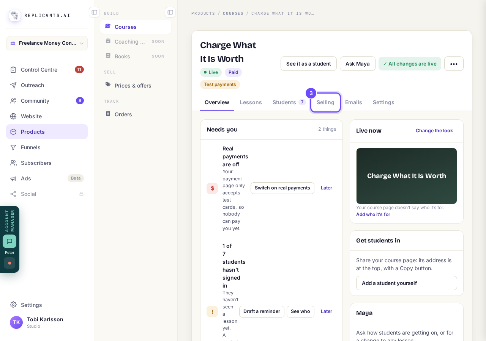Open Subscribers users icon

[x=13, y=163]
